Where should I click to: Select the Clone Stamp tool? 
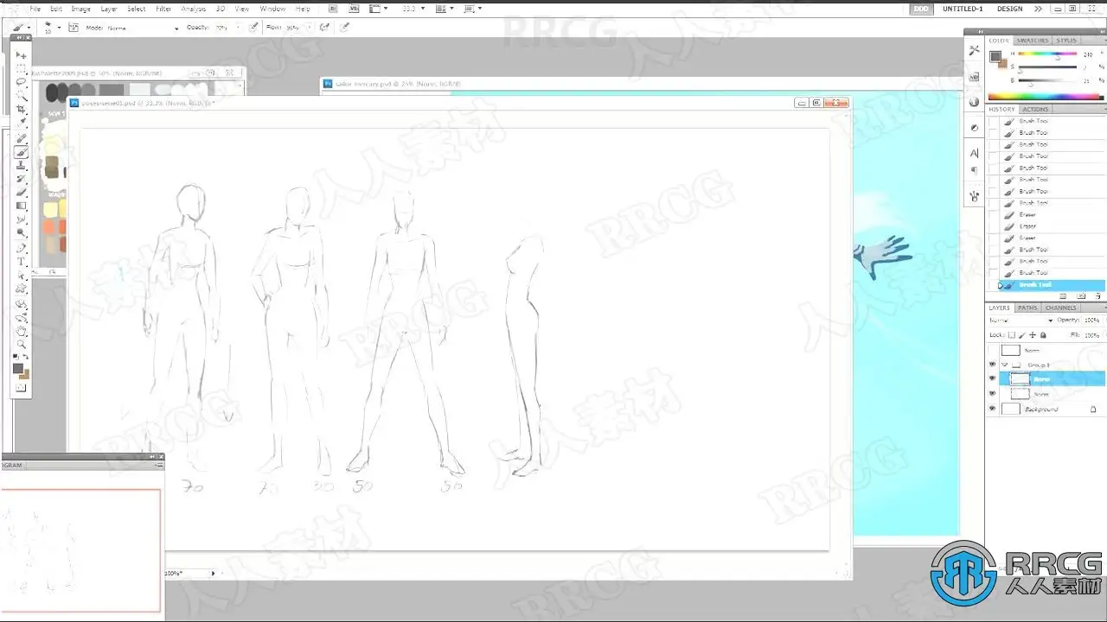click(x=22, y=165)
